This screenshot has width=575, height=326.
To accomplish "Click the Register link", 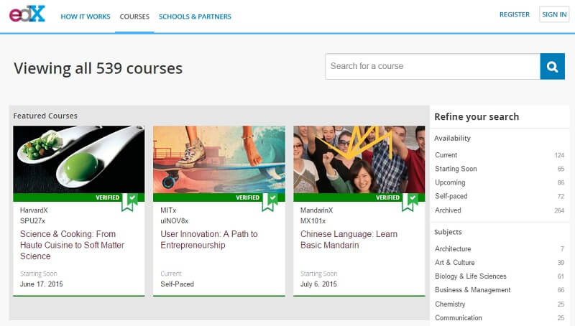I will tap(515, 14).
